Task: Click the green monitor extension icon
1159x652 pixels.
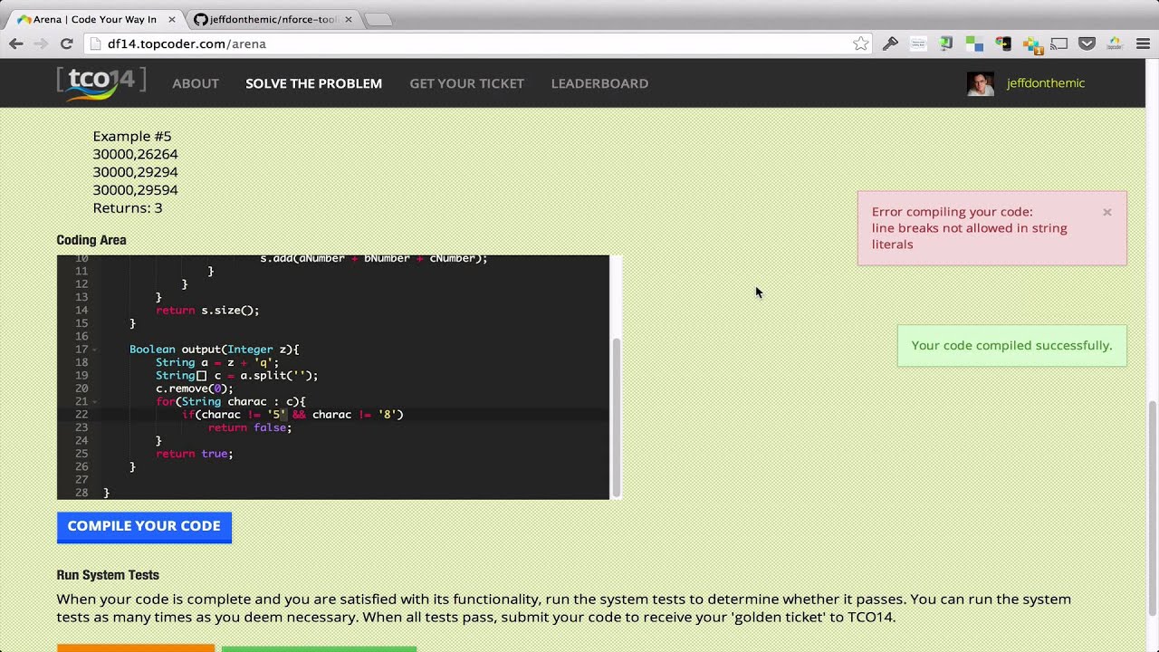Action: 946,43
